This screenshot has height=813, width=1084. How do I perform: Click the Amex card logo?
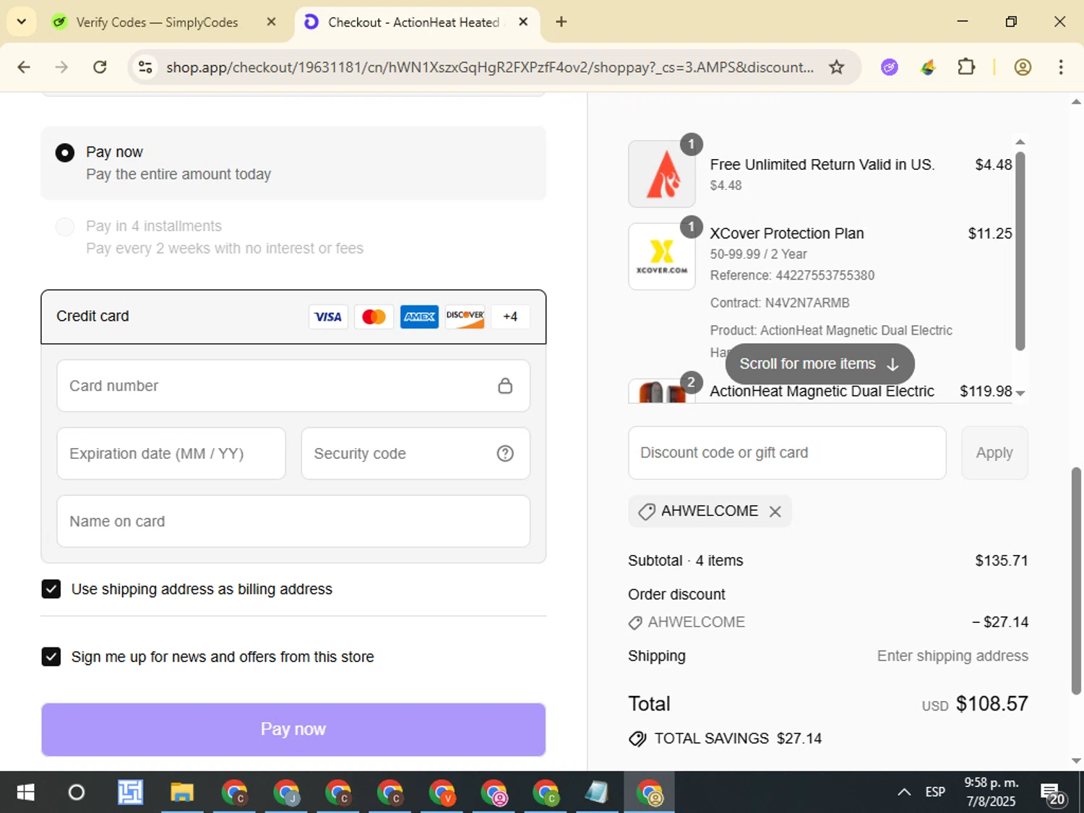click(419, 317)
